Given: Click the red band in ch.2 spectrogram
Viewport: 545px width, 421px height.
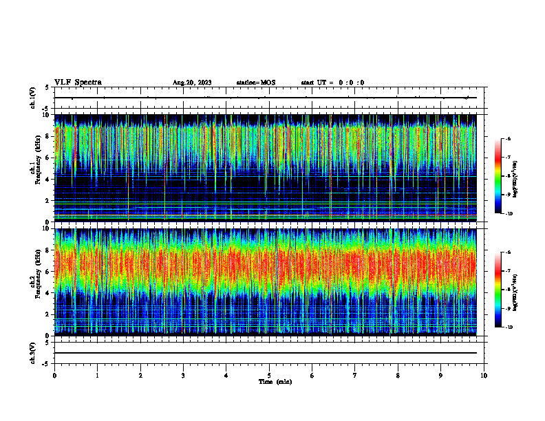Looking at the screenshot, I should (266, 266).
